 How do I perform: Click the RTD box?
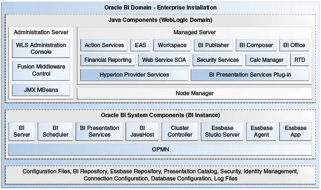300,60
